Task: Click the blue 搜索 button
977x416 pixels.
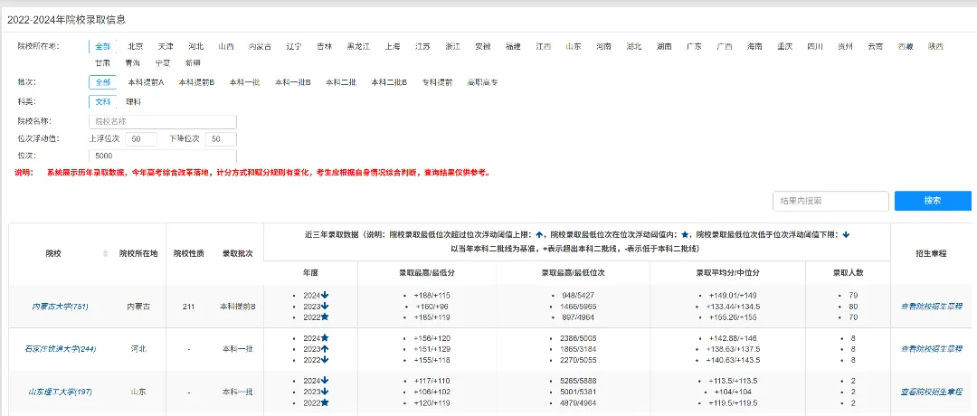Action: (933, 201)
